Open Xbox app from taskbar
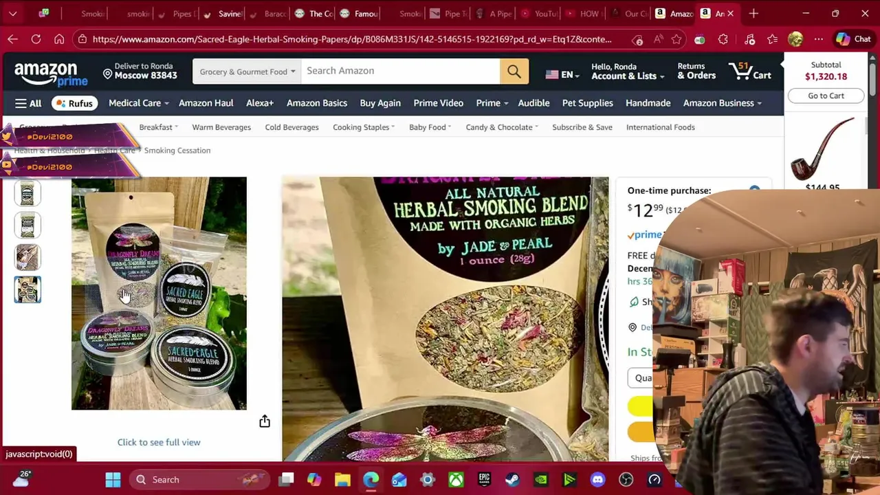880x495 pixels. point(456,479)
